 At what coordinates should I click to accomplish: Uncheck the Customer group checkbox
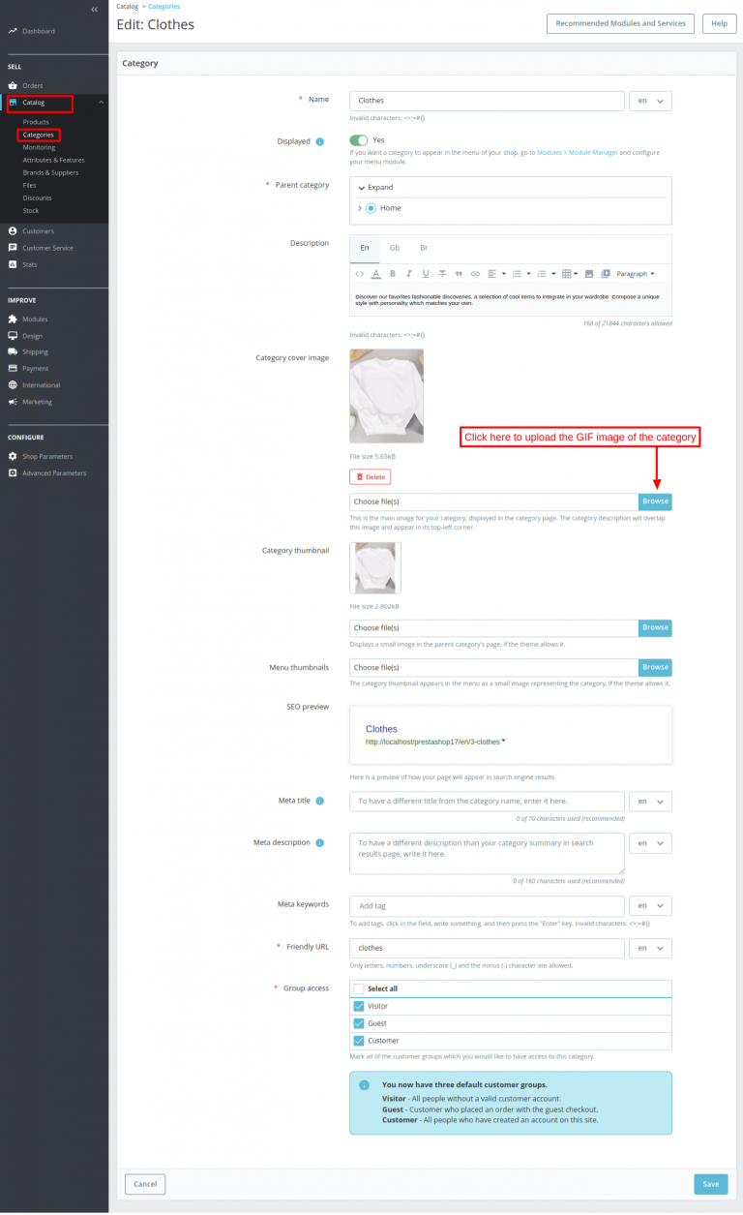359,1041
